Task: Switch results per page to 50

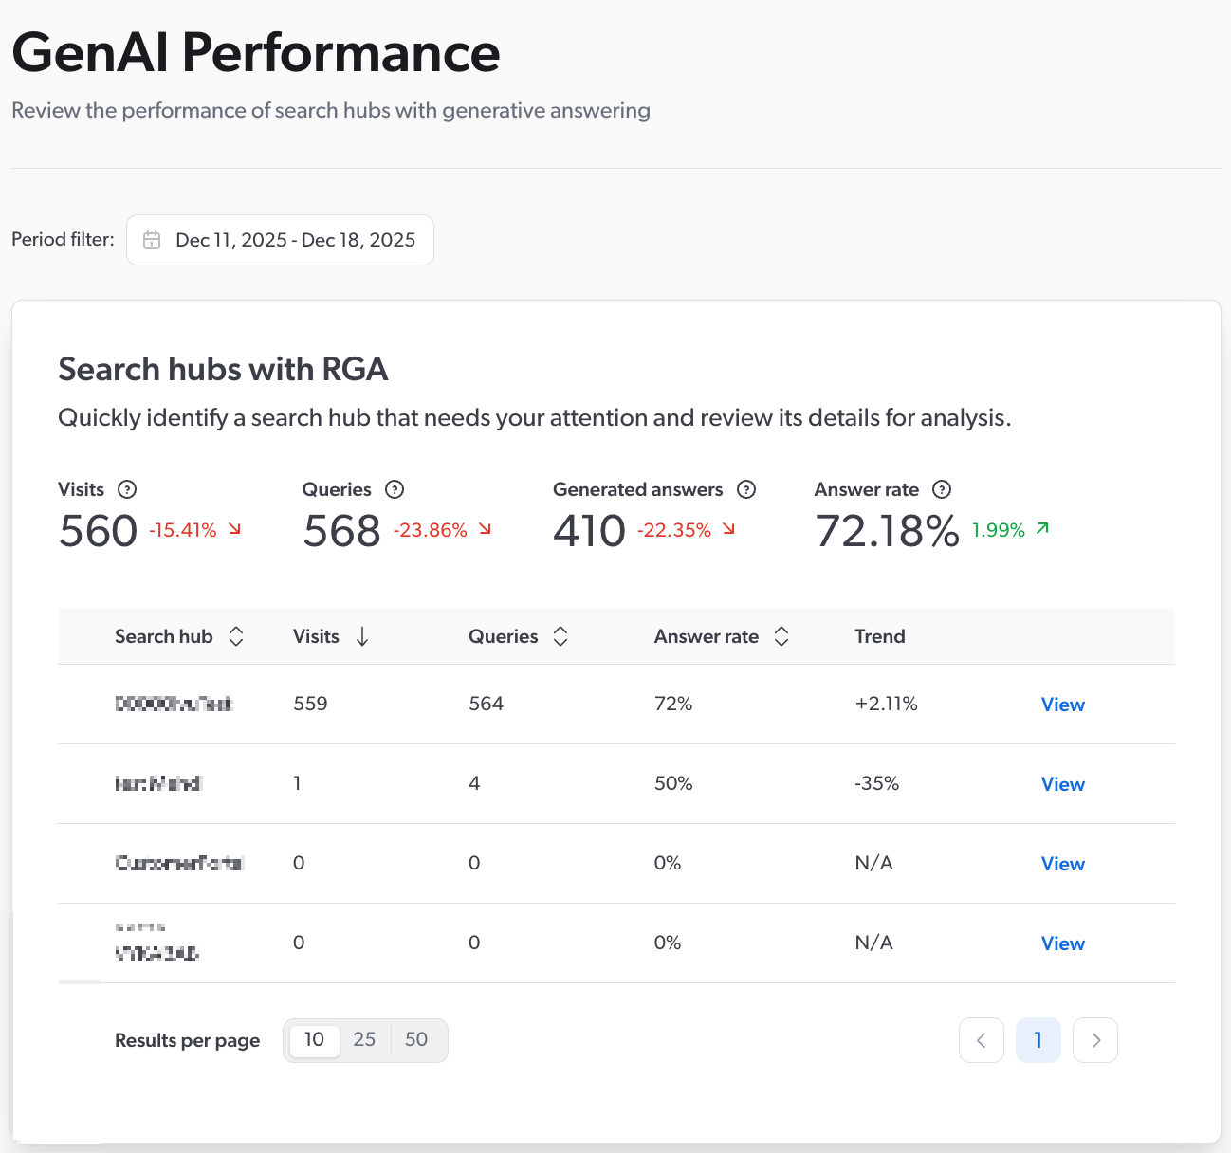Action: (416, 1039)
